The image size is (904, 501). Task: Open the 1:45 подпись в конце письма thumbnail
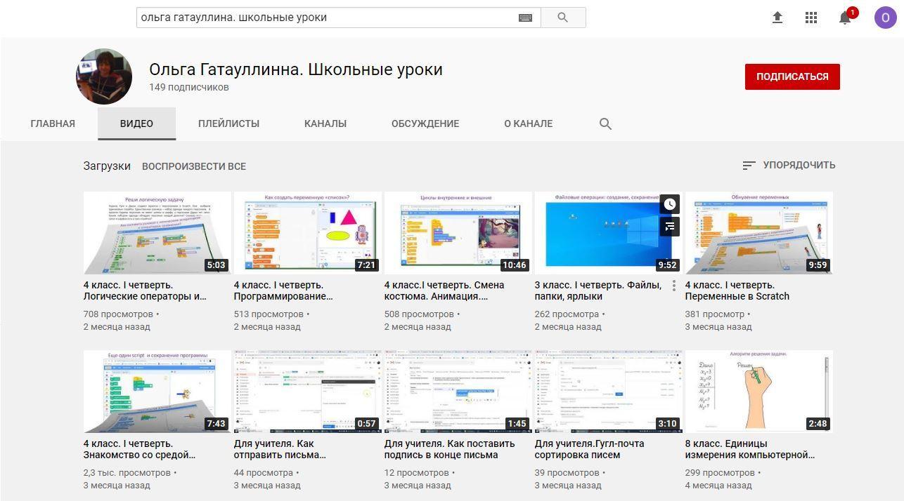coord(458,392)
